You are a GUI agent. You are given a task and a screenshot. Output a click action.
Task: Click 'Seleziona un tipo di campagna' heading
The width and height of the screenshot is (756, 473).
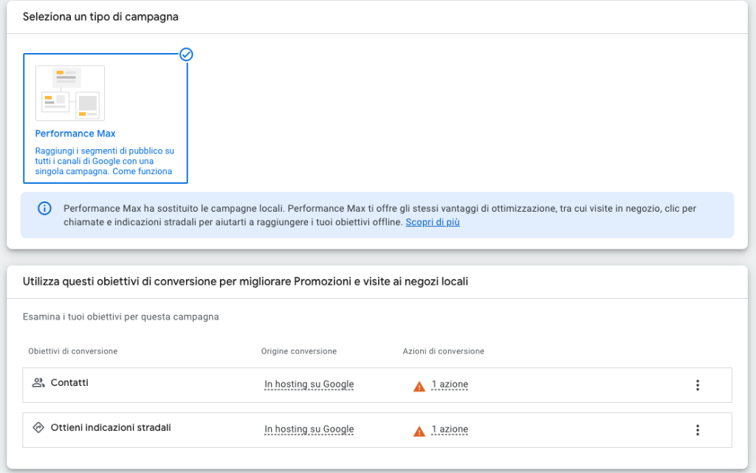(x=100, y=17)
